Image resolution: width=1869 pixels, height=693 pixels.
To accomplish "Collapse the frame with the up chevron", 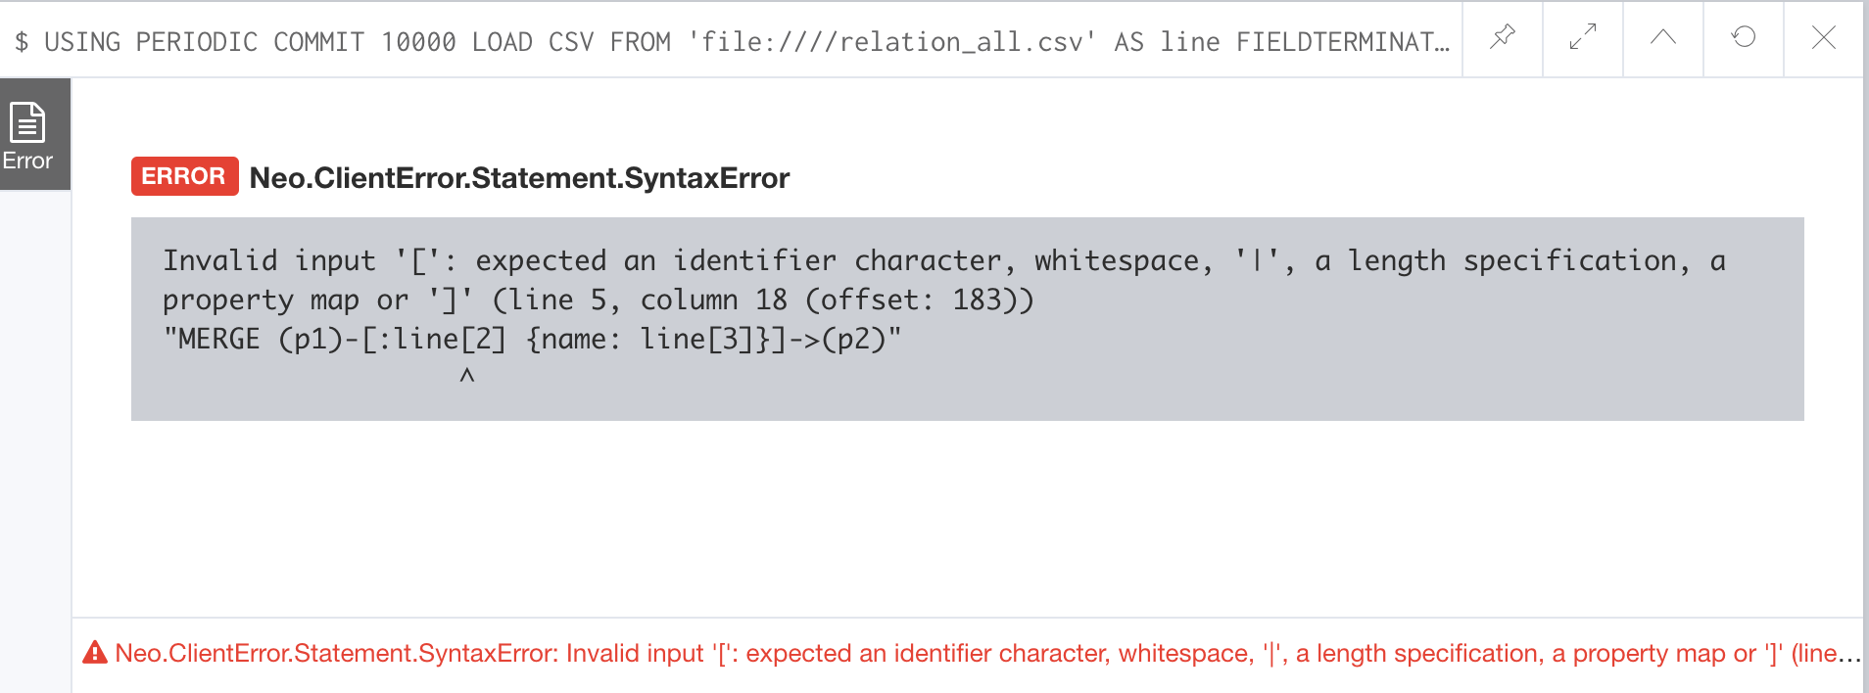I will pos(1662,38).
